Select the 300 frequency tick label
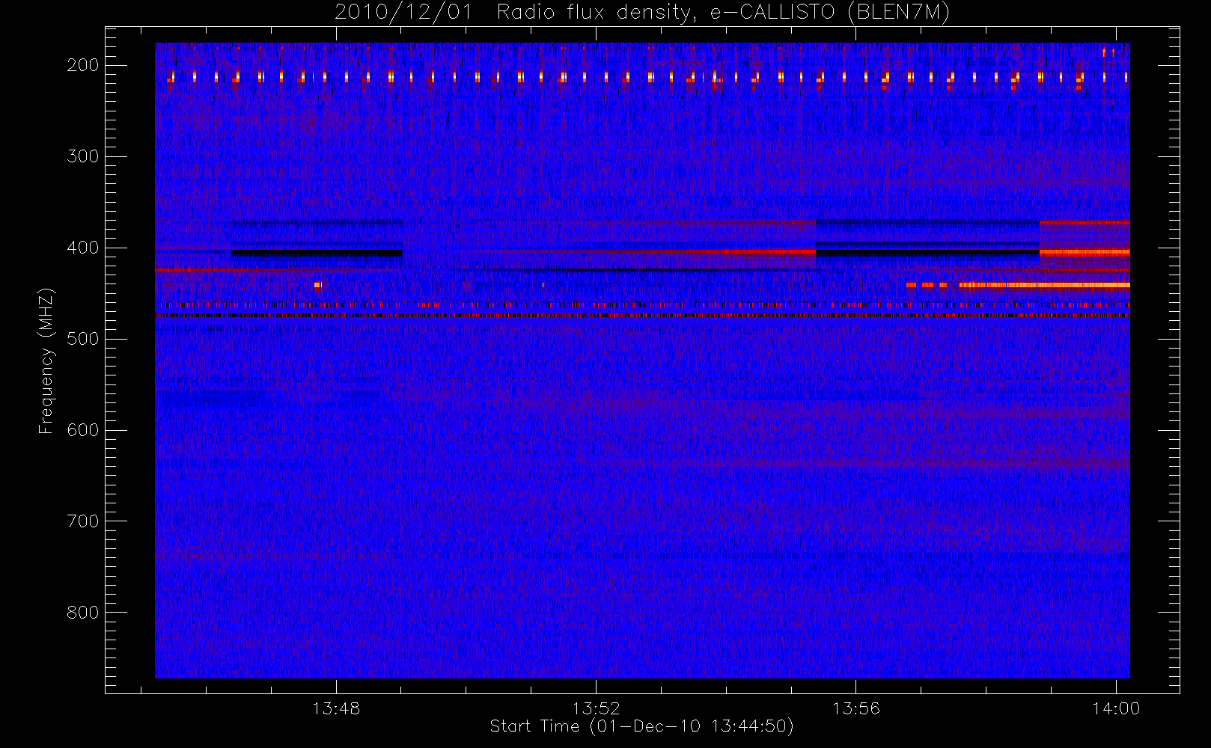The image size is (1211, 748). point(83,156)
